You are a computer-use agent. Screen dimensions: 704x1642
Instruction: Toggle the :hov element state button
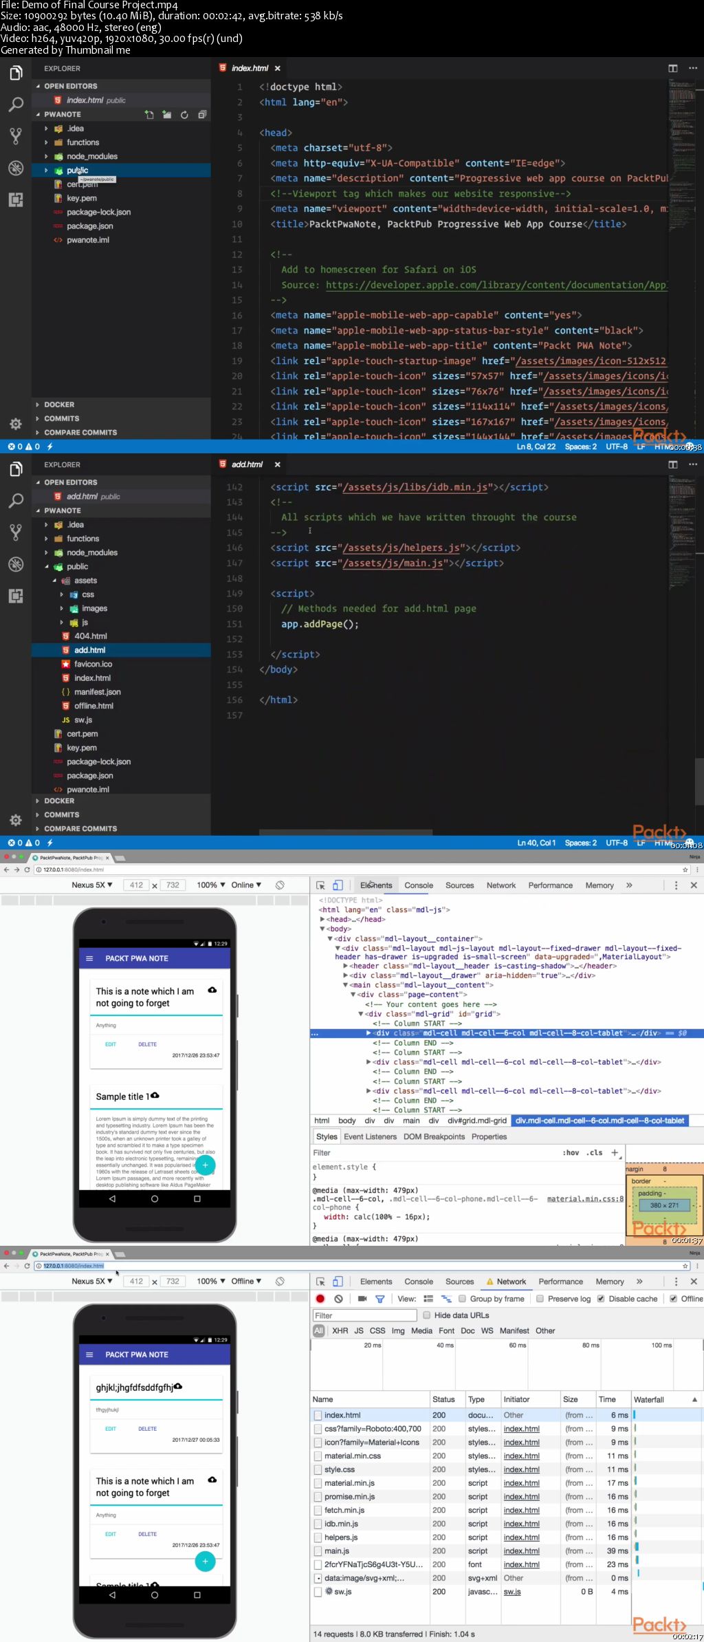tap(571, 1153)
